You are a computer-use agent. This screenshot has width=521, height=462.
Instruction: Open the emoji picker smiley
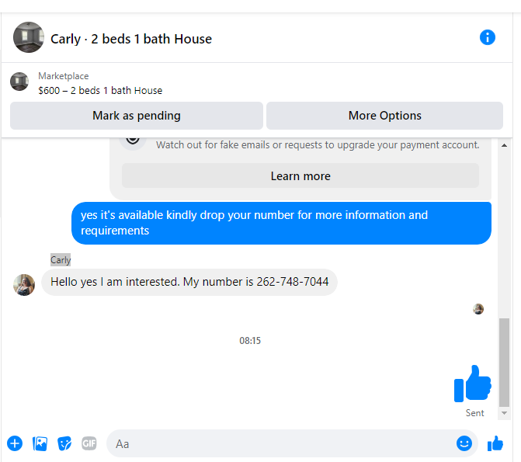pyautogui.click(x=464, y=443)
